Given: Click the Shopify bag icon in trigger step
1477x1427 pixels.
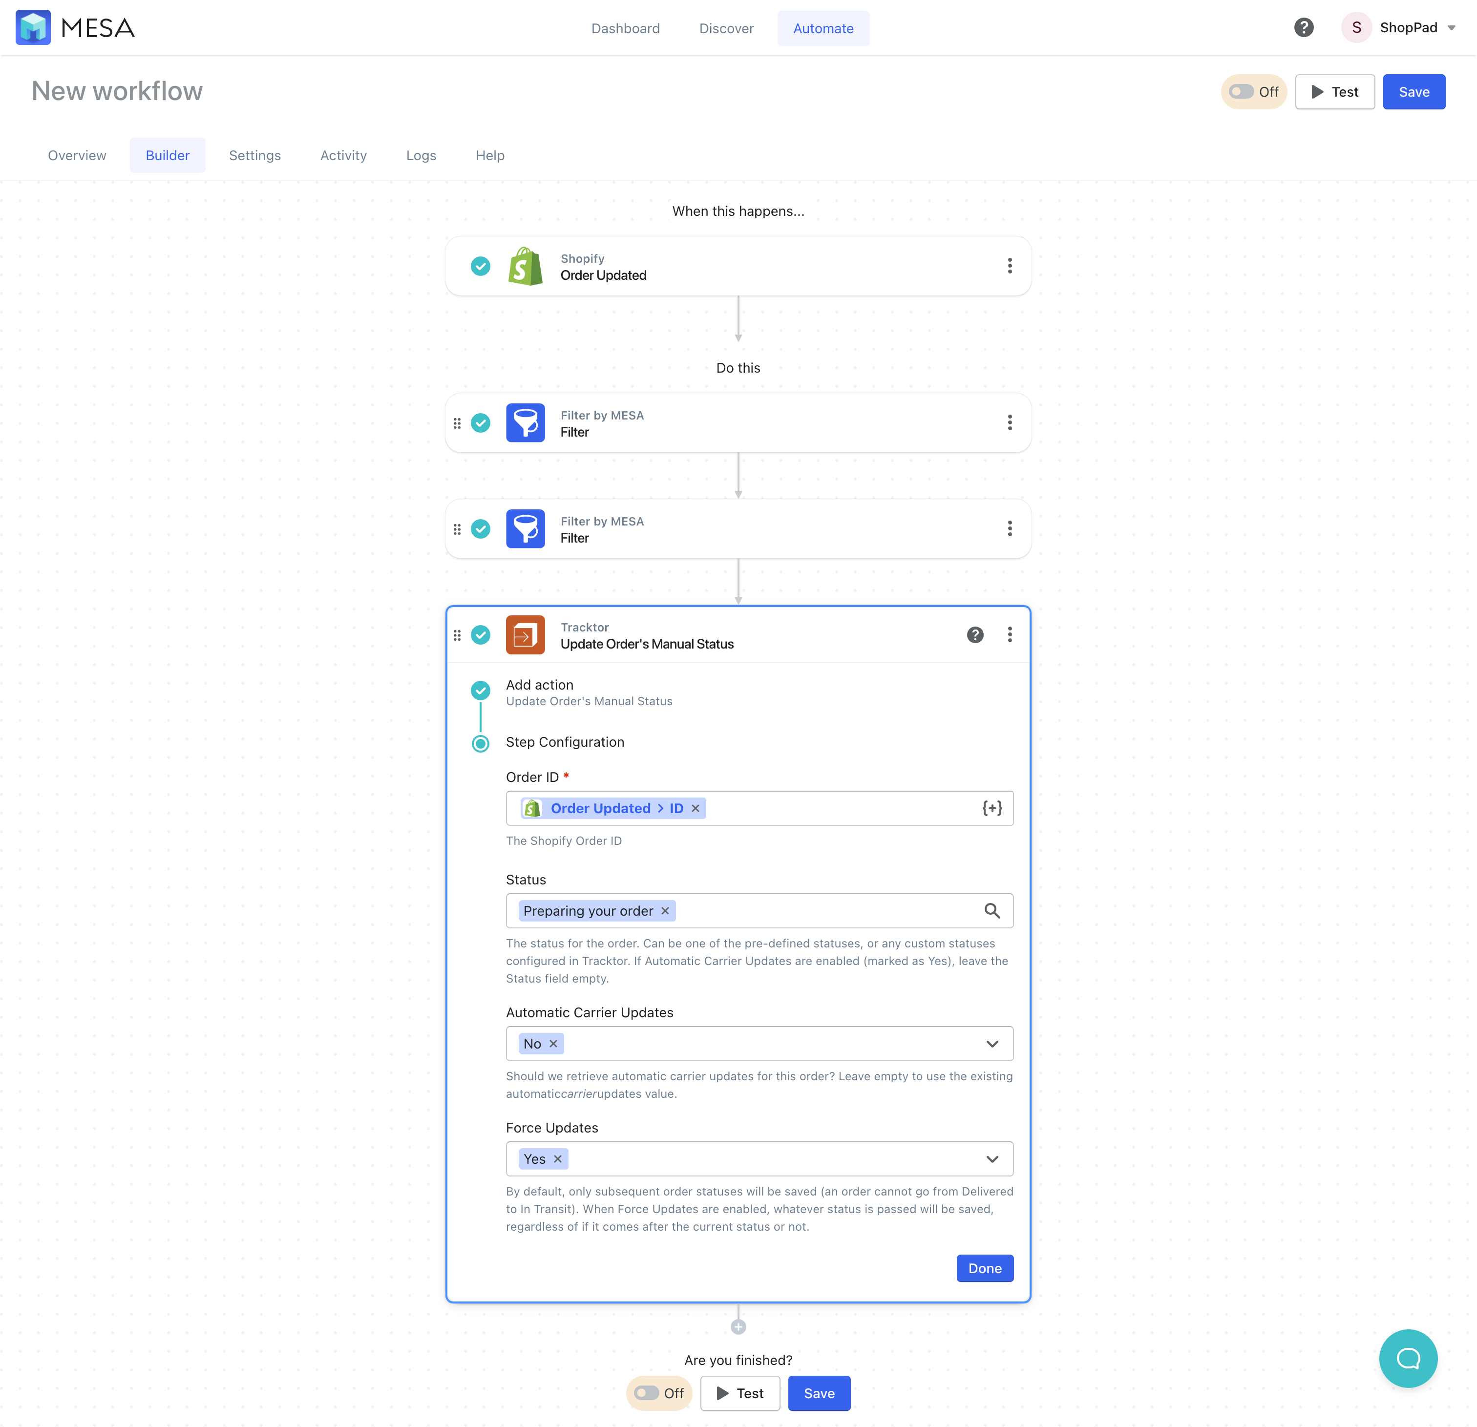Looking at the screenshot, I should [x=525, y=266].
